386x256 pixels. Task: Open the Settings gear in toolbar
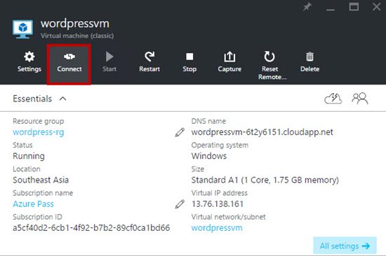click(x=29, y=62)
